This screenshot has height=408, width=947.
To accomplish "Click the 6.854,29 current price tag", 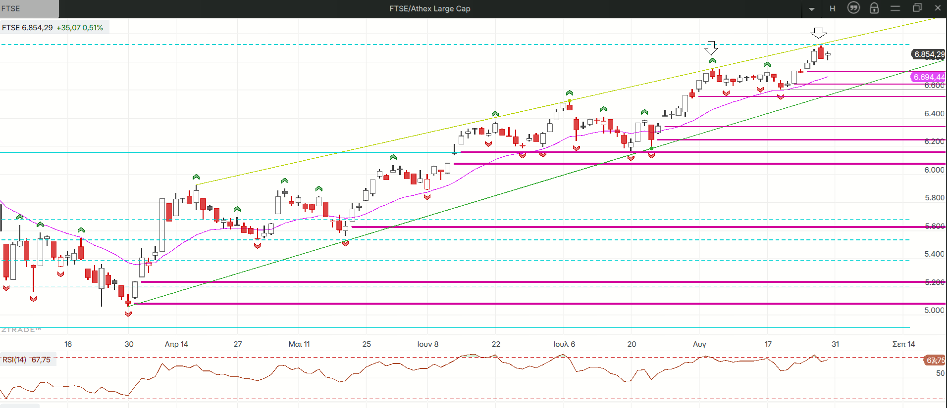I will pos(929,54).
